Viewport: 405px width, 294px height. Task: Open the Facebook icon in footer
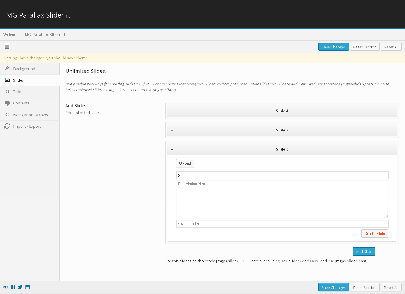[x=13, y=287]
